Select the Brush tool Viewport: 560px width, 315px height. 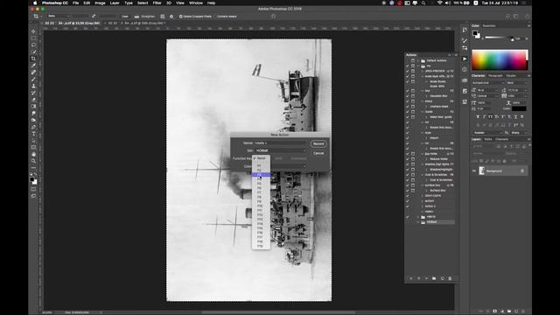click(33, 79)
